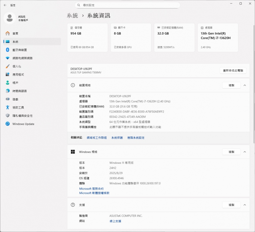Click the 尋找設定 search field
This screenshot has height=232, width=255.
click(x=127, y=5)
